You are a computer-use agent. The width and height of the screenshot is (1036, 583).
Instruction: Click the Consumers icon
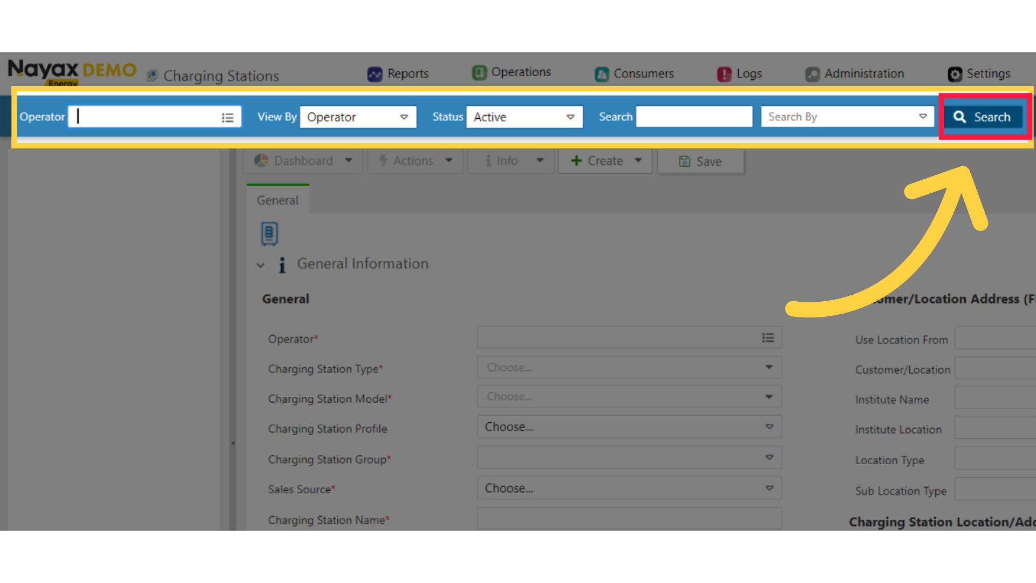click(602, 74)
